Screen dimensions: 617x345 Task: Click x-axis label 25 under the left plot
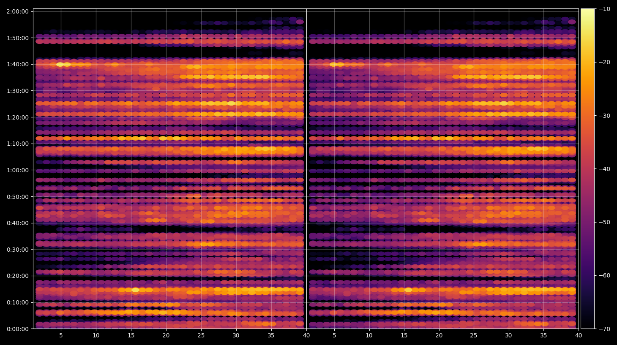coord(201,335)
